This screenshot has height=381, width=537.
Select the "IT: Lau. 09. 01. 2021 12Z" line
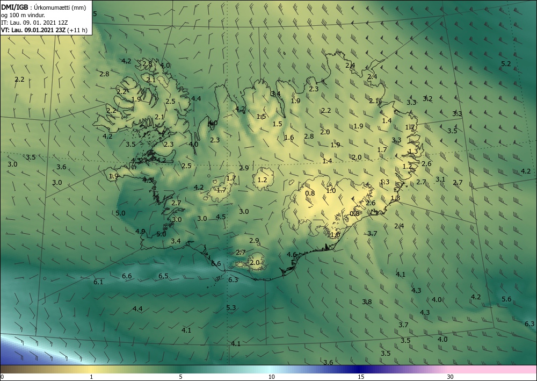click(x=34, y=23)
